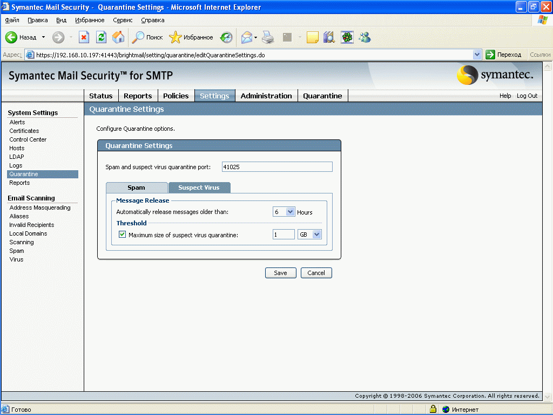Toggle Maximum size of suspect virus quarantine checkbox

[x=122, y=235]
